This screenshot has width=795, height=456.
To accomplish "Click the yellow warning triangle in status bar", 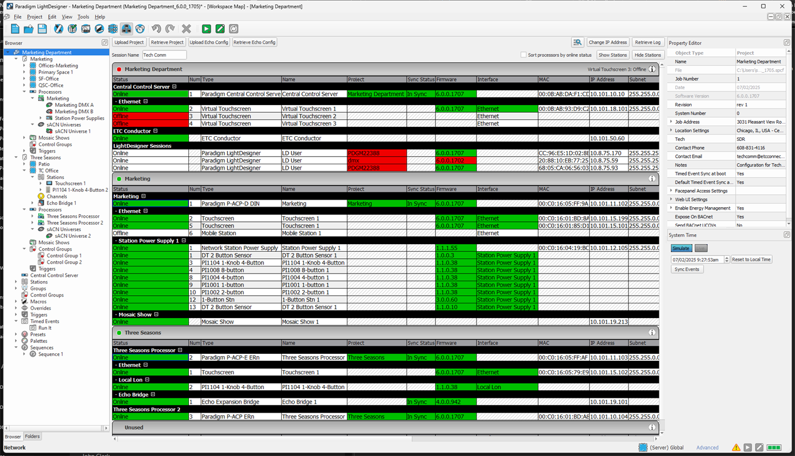I will (x=736, y=448).
